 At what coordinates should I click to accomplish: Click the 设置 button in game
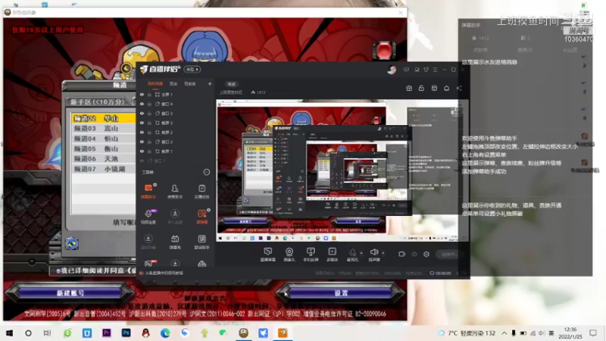coord(341,293)
